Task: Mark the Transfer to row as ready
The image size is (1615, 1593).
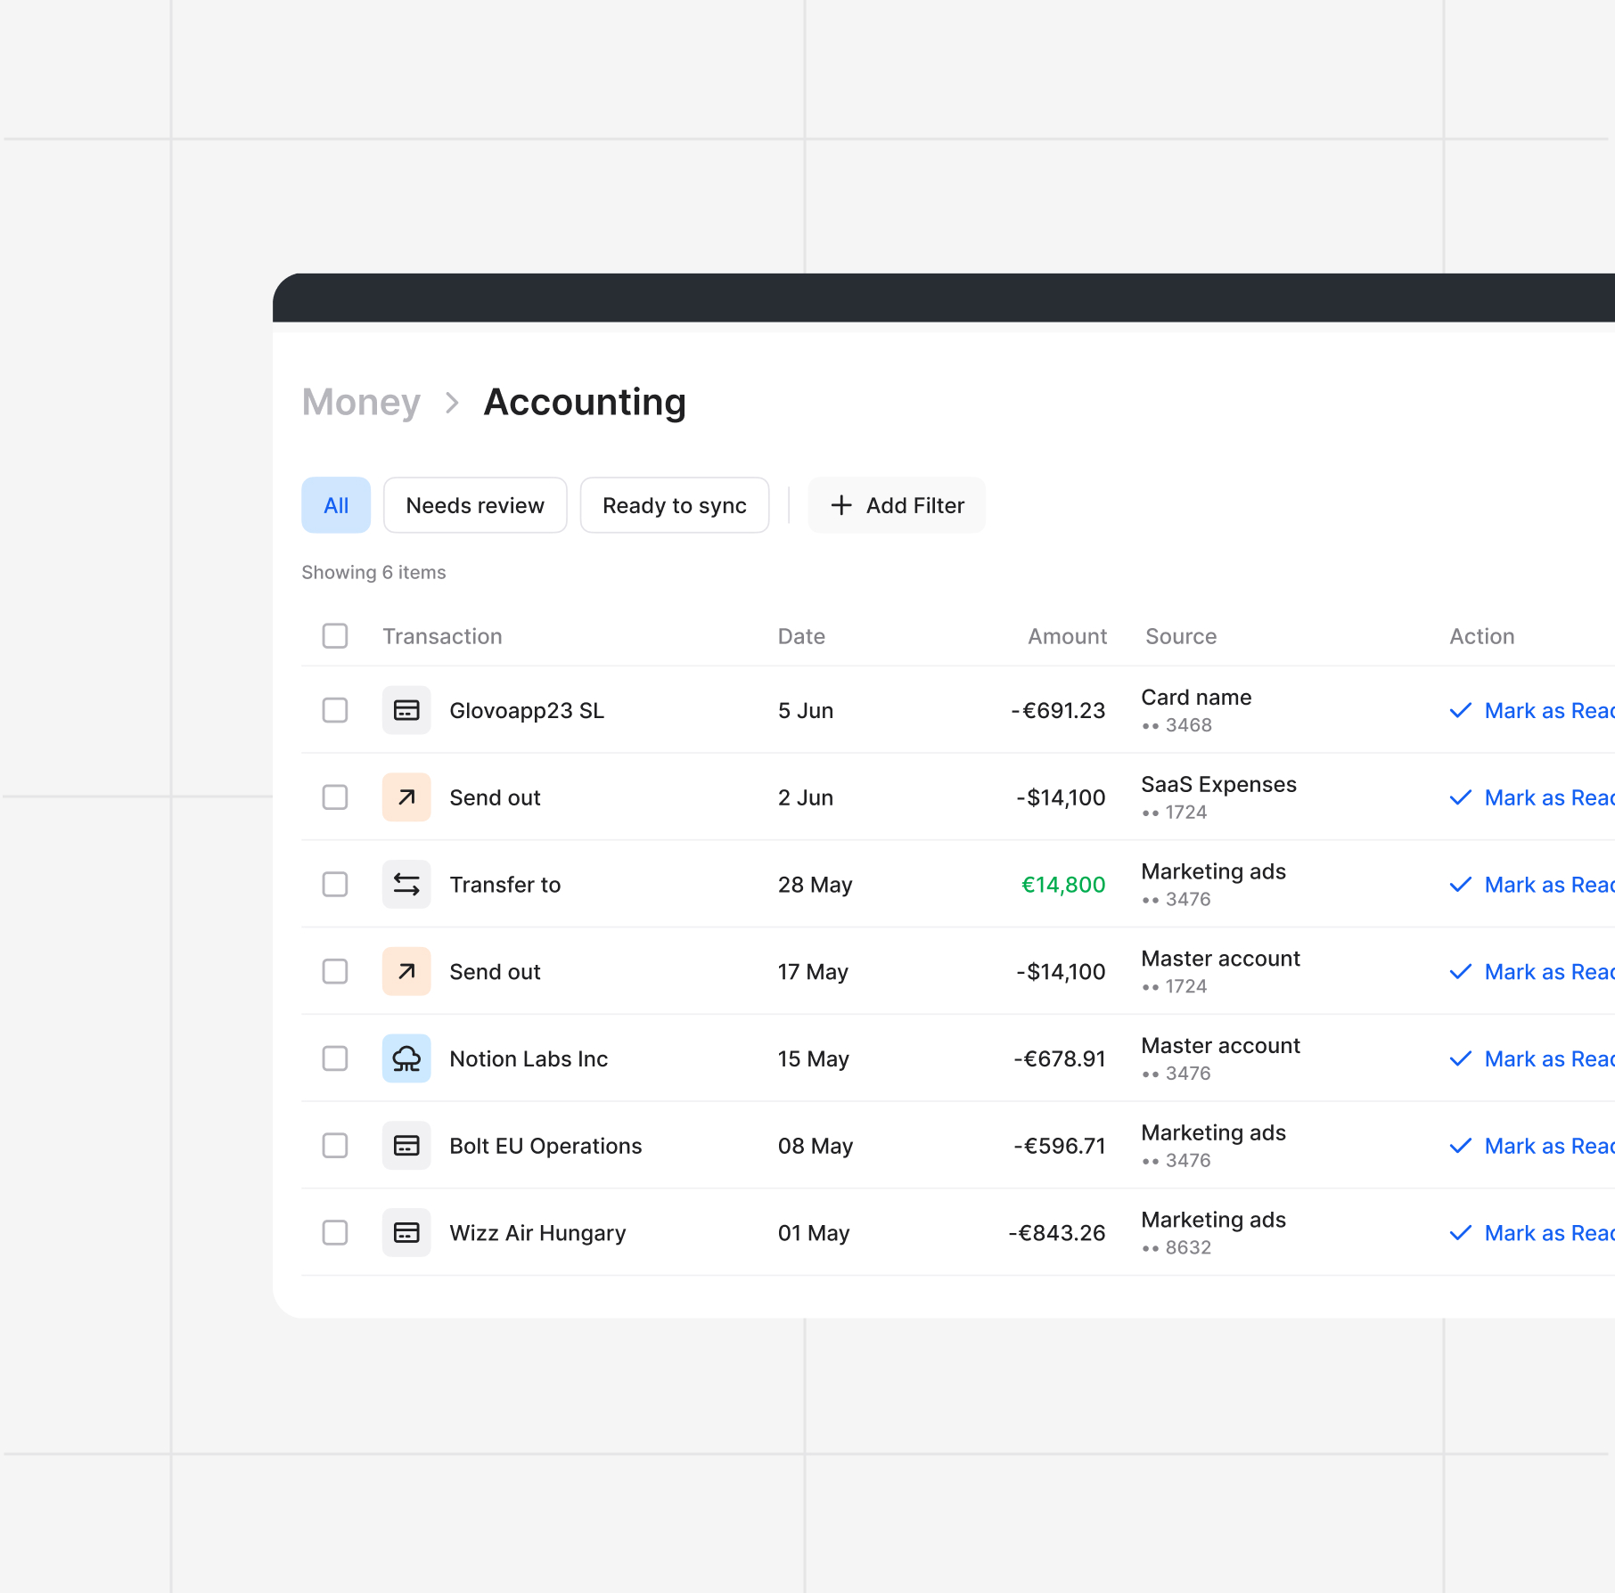Action: pos(1532,885)
